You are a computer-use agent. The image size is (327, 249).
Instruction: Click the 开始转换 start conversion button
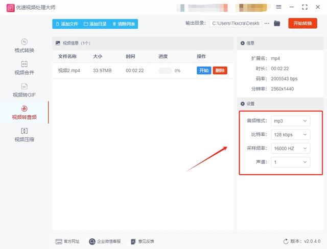[302, 23]
